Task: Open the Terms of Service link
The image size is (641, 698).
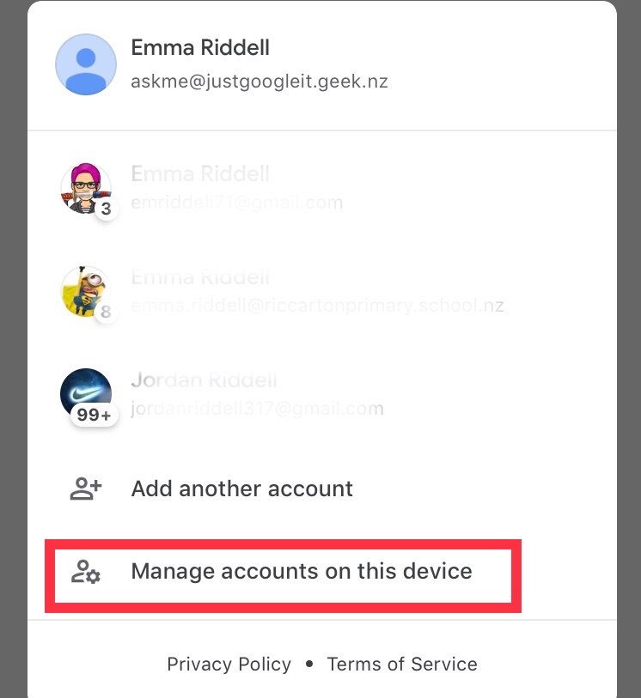Action: pyautogui.click(x=402, y=664)
